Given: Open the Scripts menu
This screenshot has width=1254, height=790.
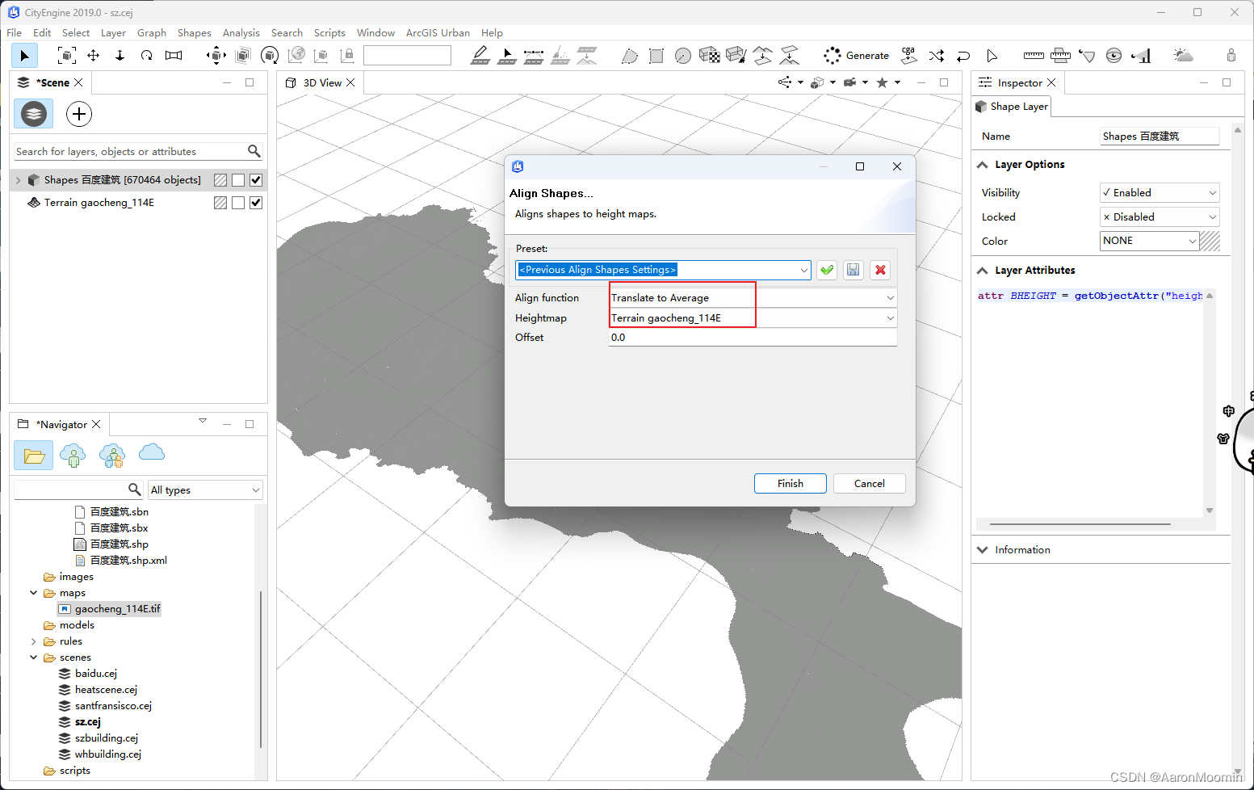Looking at the screenshot, I should click(x=329, y=33).
